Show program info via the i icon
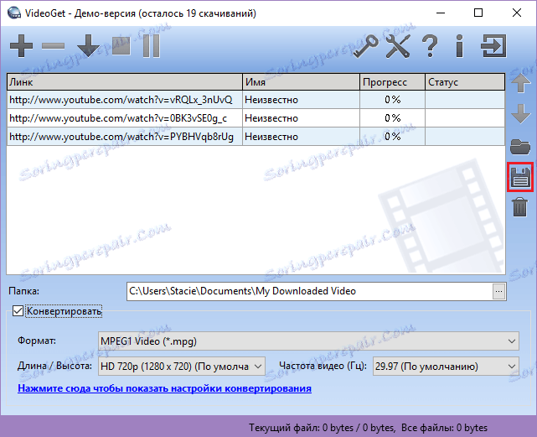Image resolution: width=537 pixels, height=437 pixels. (460, 45)
